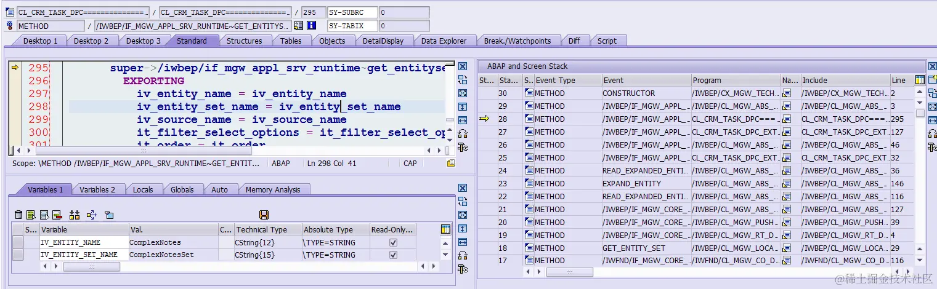
Task: Click the line number field showing 295
Action: pos(314,12)
